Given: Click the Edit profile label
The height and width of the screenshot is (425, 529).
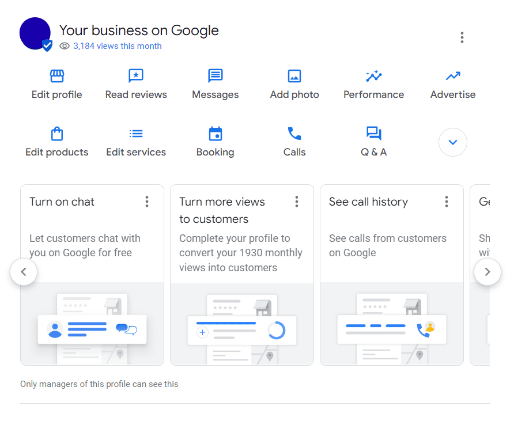Looking at the screenshot, I should (56, 94).
